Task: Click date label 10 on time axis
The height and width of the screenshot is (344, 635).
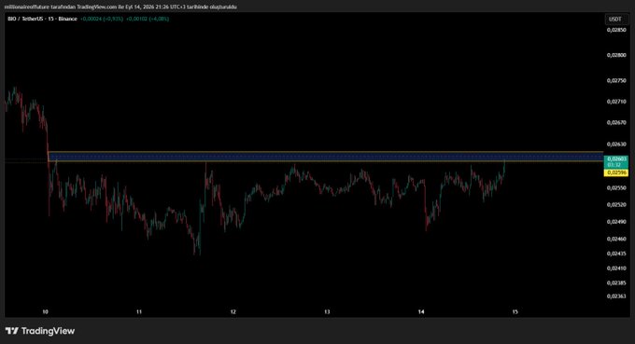Action: [x=46, y=311]
